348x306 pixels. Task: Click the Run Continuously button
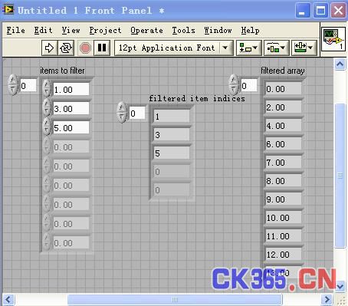coord(66,48)
